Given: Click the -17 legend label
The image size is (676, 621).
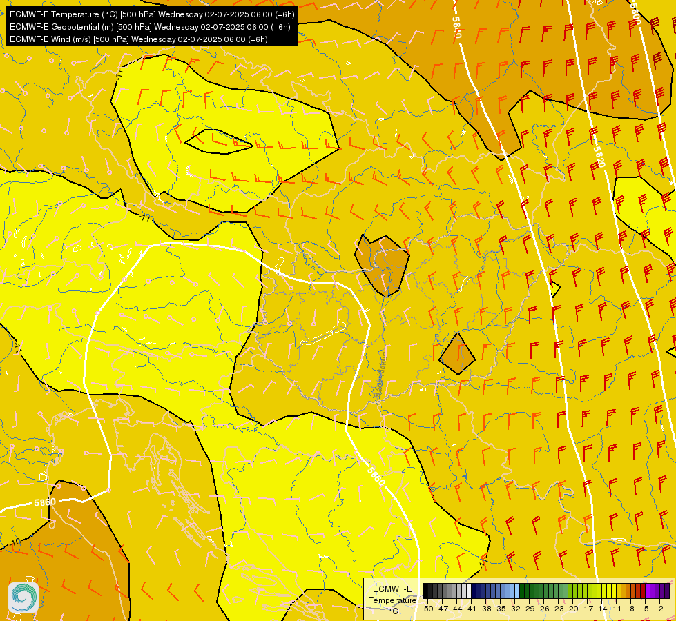Looking at the screenshot, I should (587, 609).
